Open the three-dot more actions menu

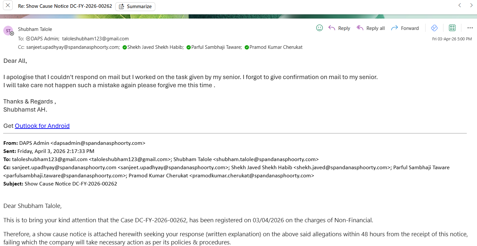click(x=470, y=28)
